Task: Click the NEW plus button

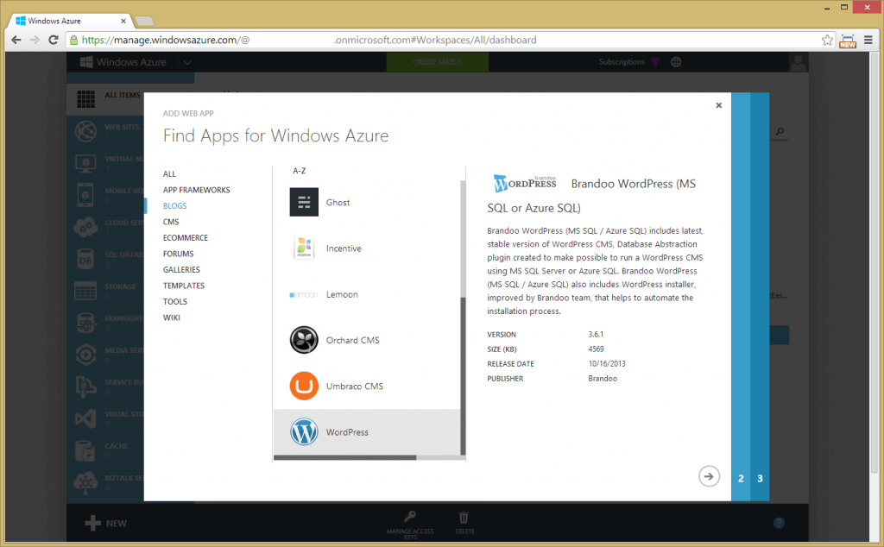Action: (105, 524)
